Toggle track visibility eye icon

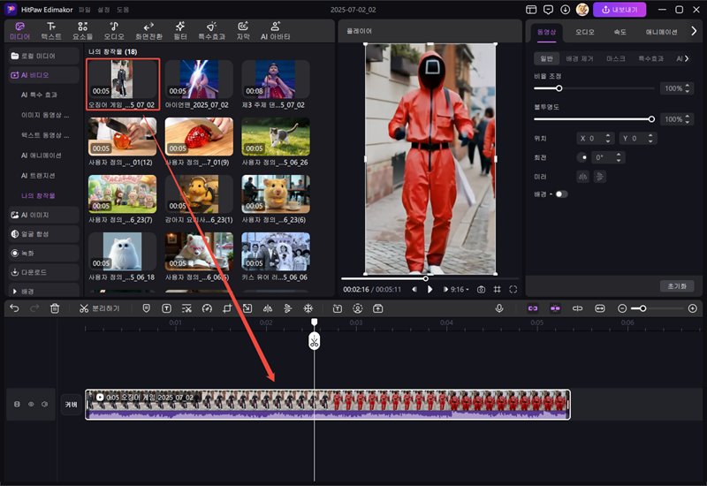click(x=31, y=404)
